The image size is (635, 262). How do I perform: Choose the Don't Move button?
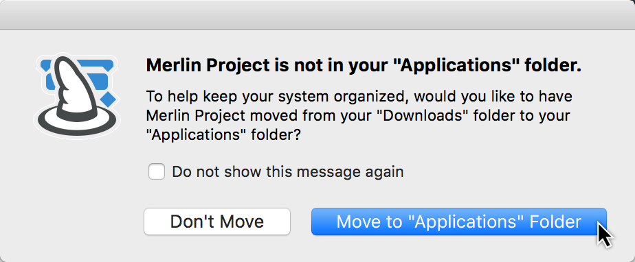pos(217,222)
